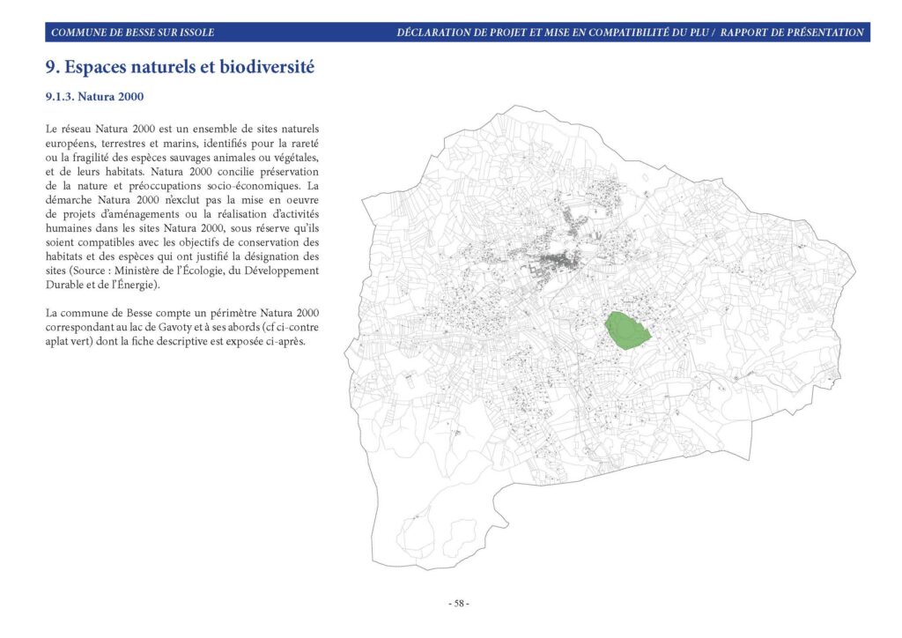
Task: Click the paragraph beginning 'La commune de Besse'
Action: coord(181,327)
